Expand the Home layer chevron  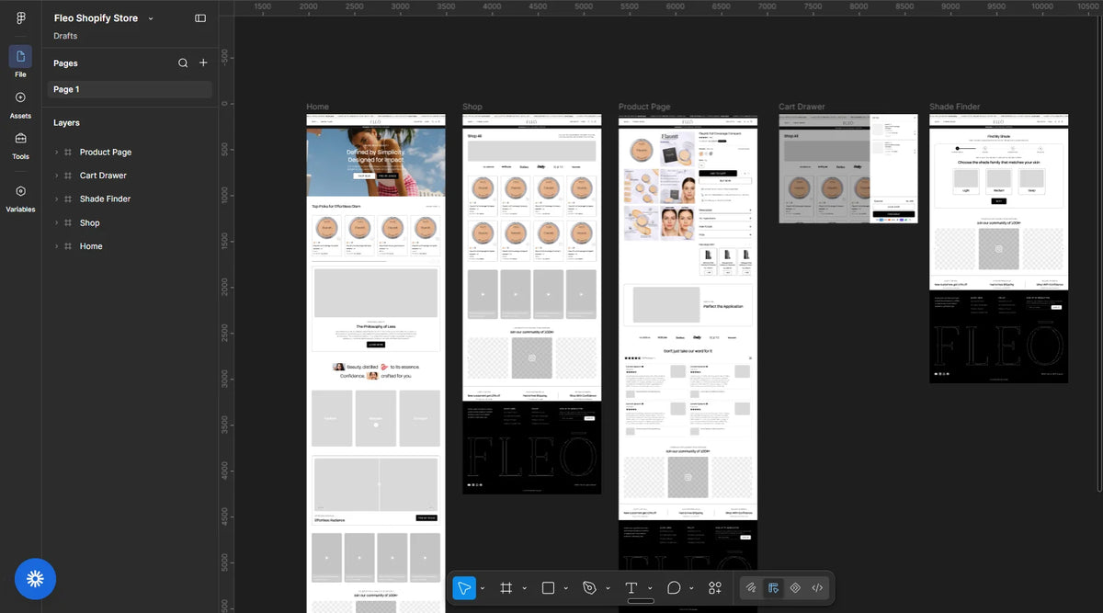click(x=56, y=246)
